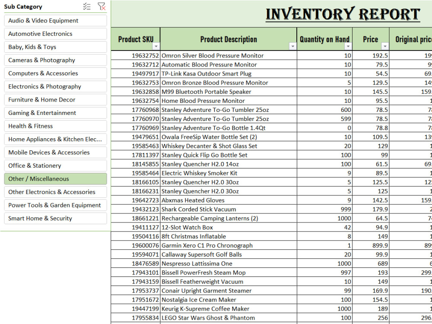Select cell Owala FreeSip Water Bottle Set (2)

click(x=229, y=137)
